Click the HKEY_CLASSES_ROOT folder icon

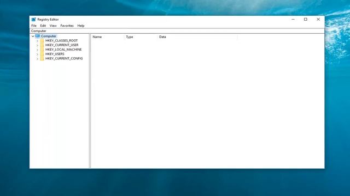42,41
